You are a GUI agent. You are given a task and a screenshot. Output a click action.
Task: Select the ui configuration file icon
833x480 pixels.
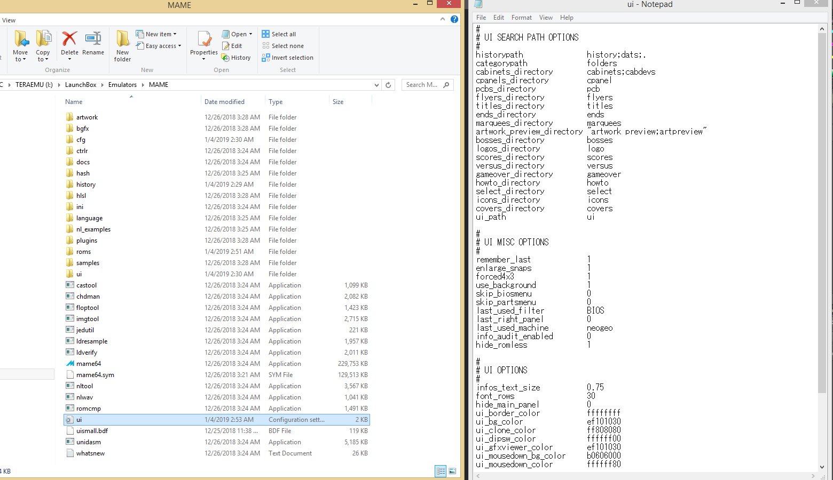pos(70,419)
